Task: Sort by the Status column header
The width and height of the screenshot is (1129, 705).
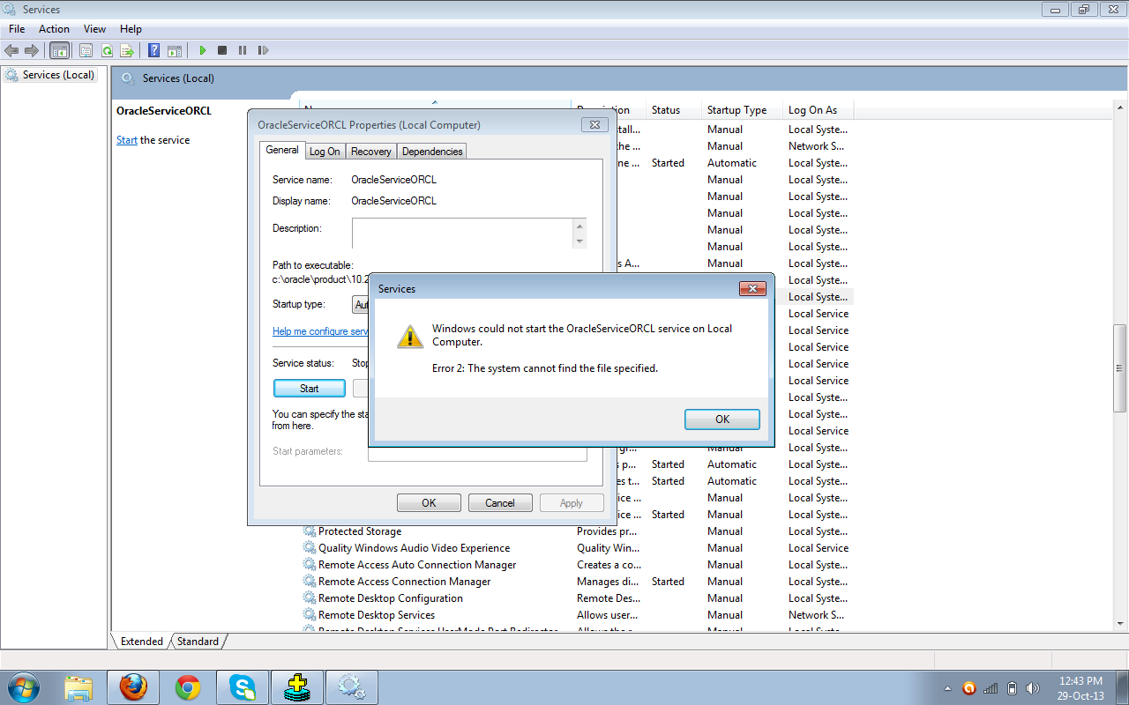Action: (673, 110)
